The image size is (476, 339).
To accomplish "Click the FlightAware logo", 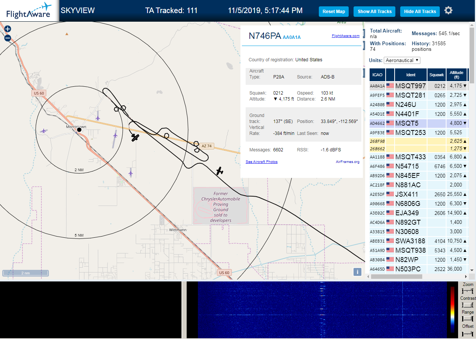I will 29,10.
